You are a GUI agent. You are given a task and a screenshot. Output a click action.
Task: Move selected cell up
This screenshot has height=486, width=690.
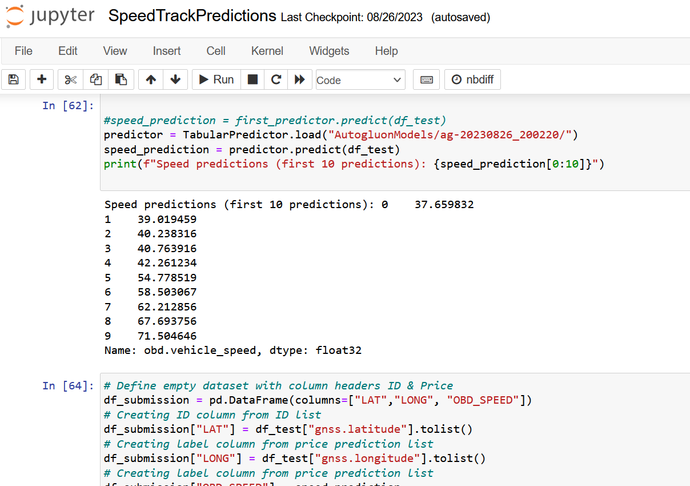151,79
